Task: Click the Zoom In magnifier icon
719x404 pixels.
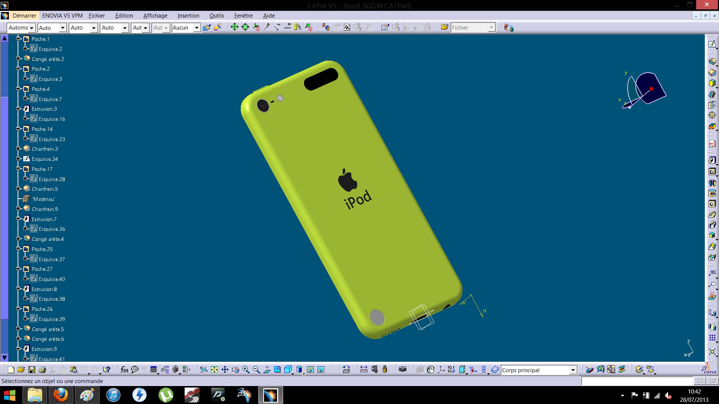Action: click(x=246, y=370)
